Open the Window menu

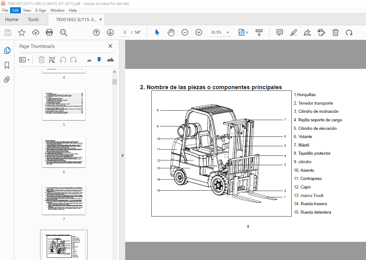tap(58, 10)
